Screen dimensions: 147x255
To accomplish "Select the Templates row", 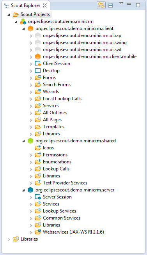I will 53,127.
